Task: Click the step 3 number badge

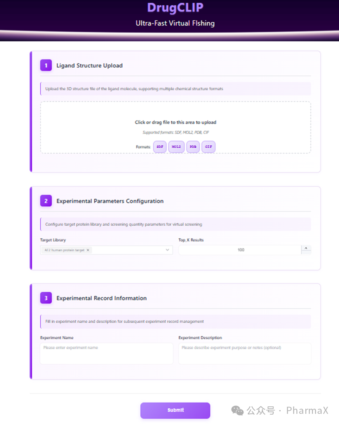Action: 46,298
